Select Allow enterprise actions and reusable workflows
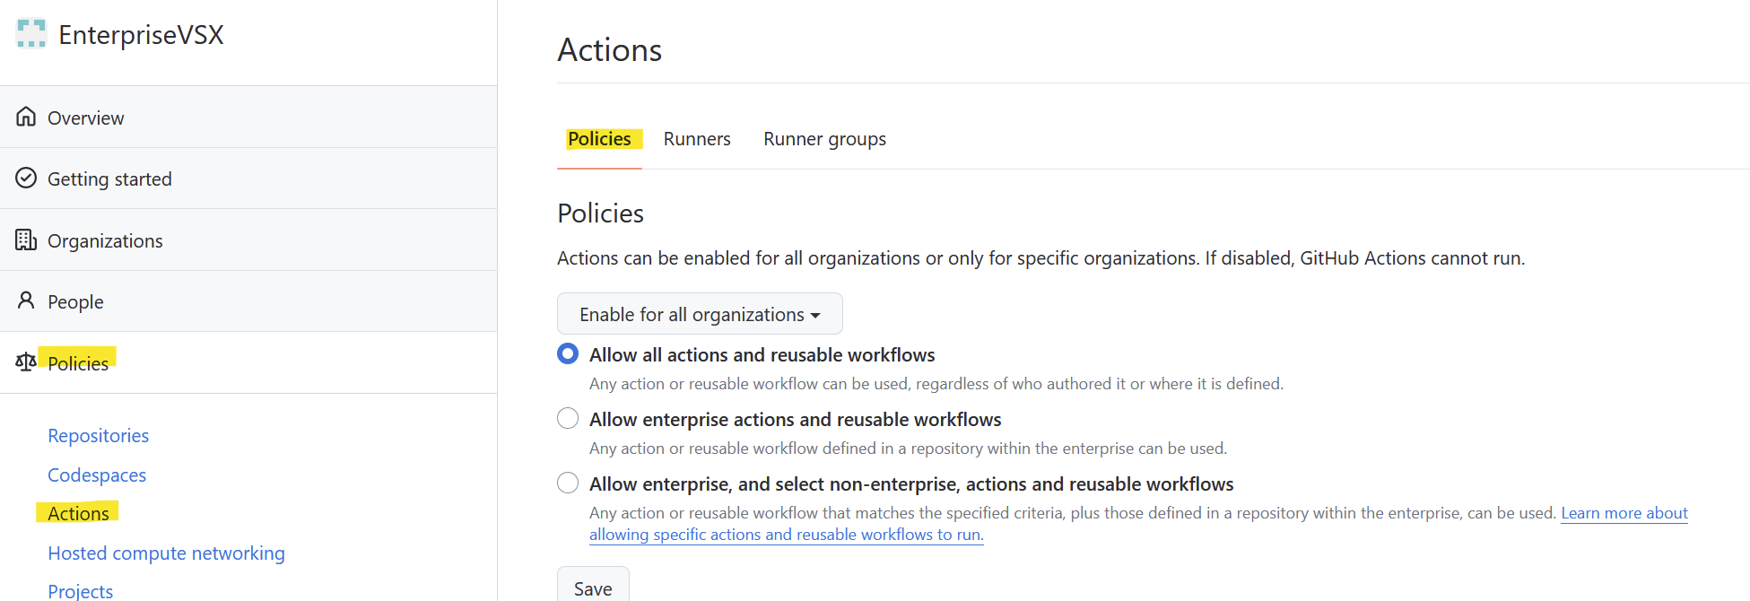 click(x=568, y=418)
